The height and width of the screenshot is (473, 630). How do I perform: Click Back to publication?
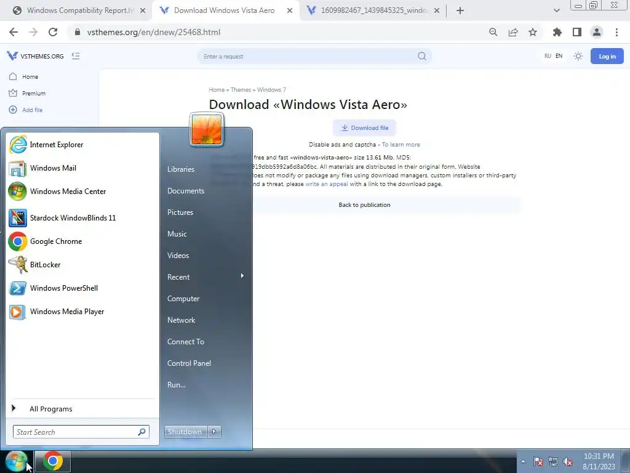point(364,204)
